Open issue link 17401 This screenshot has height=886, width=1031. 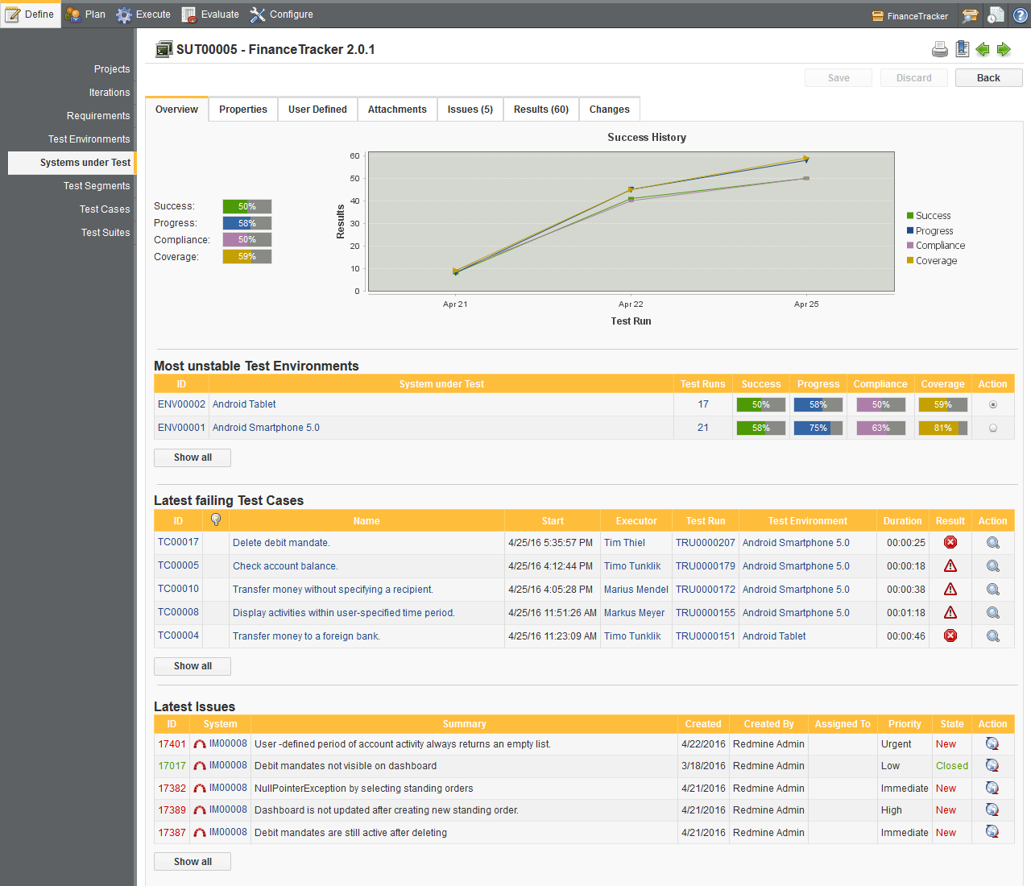pos(172,744)
